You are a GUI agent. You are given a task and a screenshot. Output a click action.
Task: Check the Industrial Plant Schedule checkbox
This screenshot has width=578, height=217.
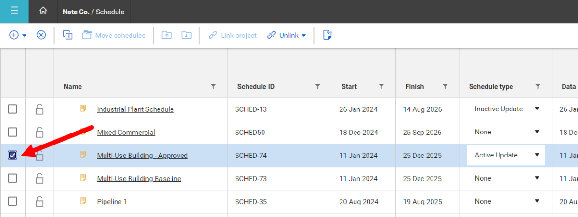(x=13, y=109)
